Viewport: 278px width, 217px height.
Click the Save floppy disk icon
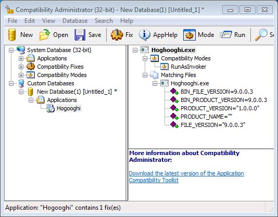80,35
